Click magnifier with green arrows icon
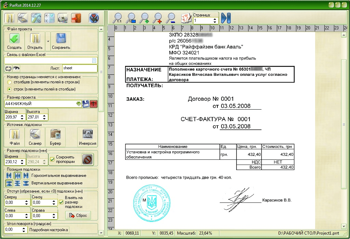 145,18
